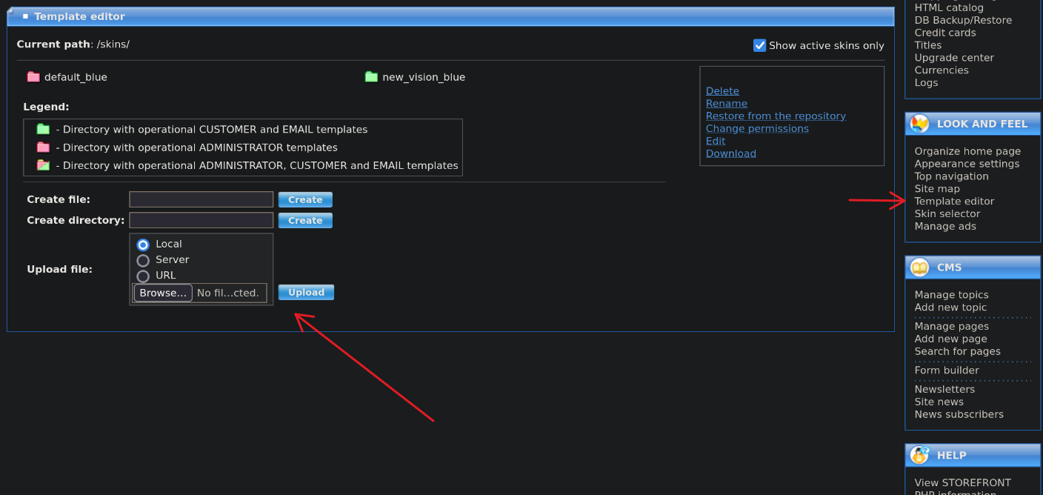Click the Create button for new file
Screen dimensions: 1043x495
pyautogui.click(x=305, y=200)
